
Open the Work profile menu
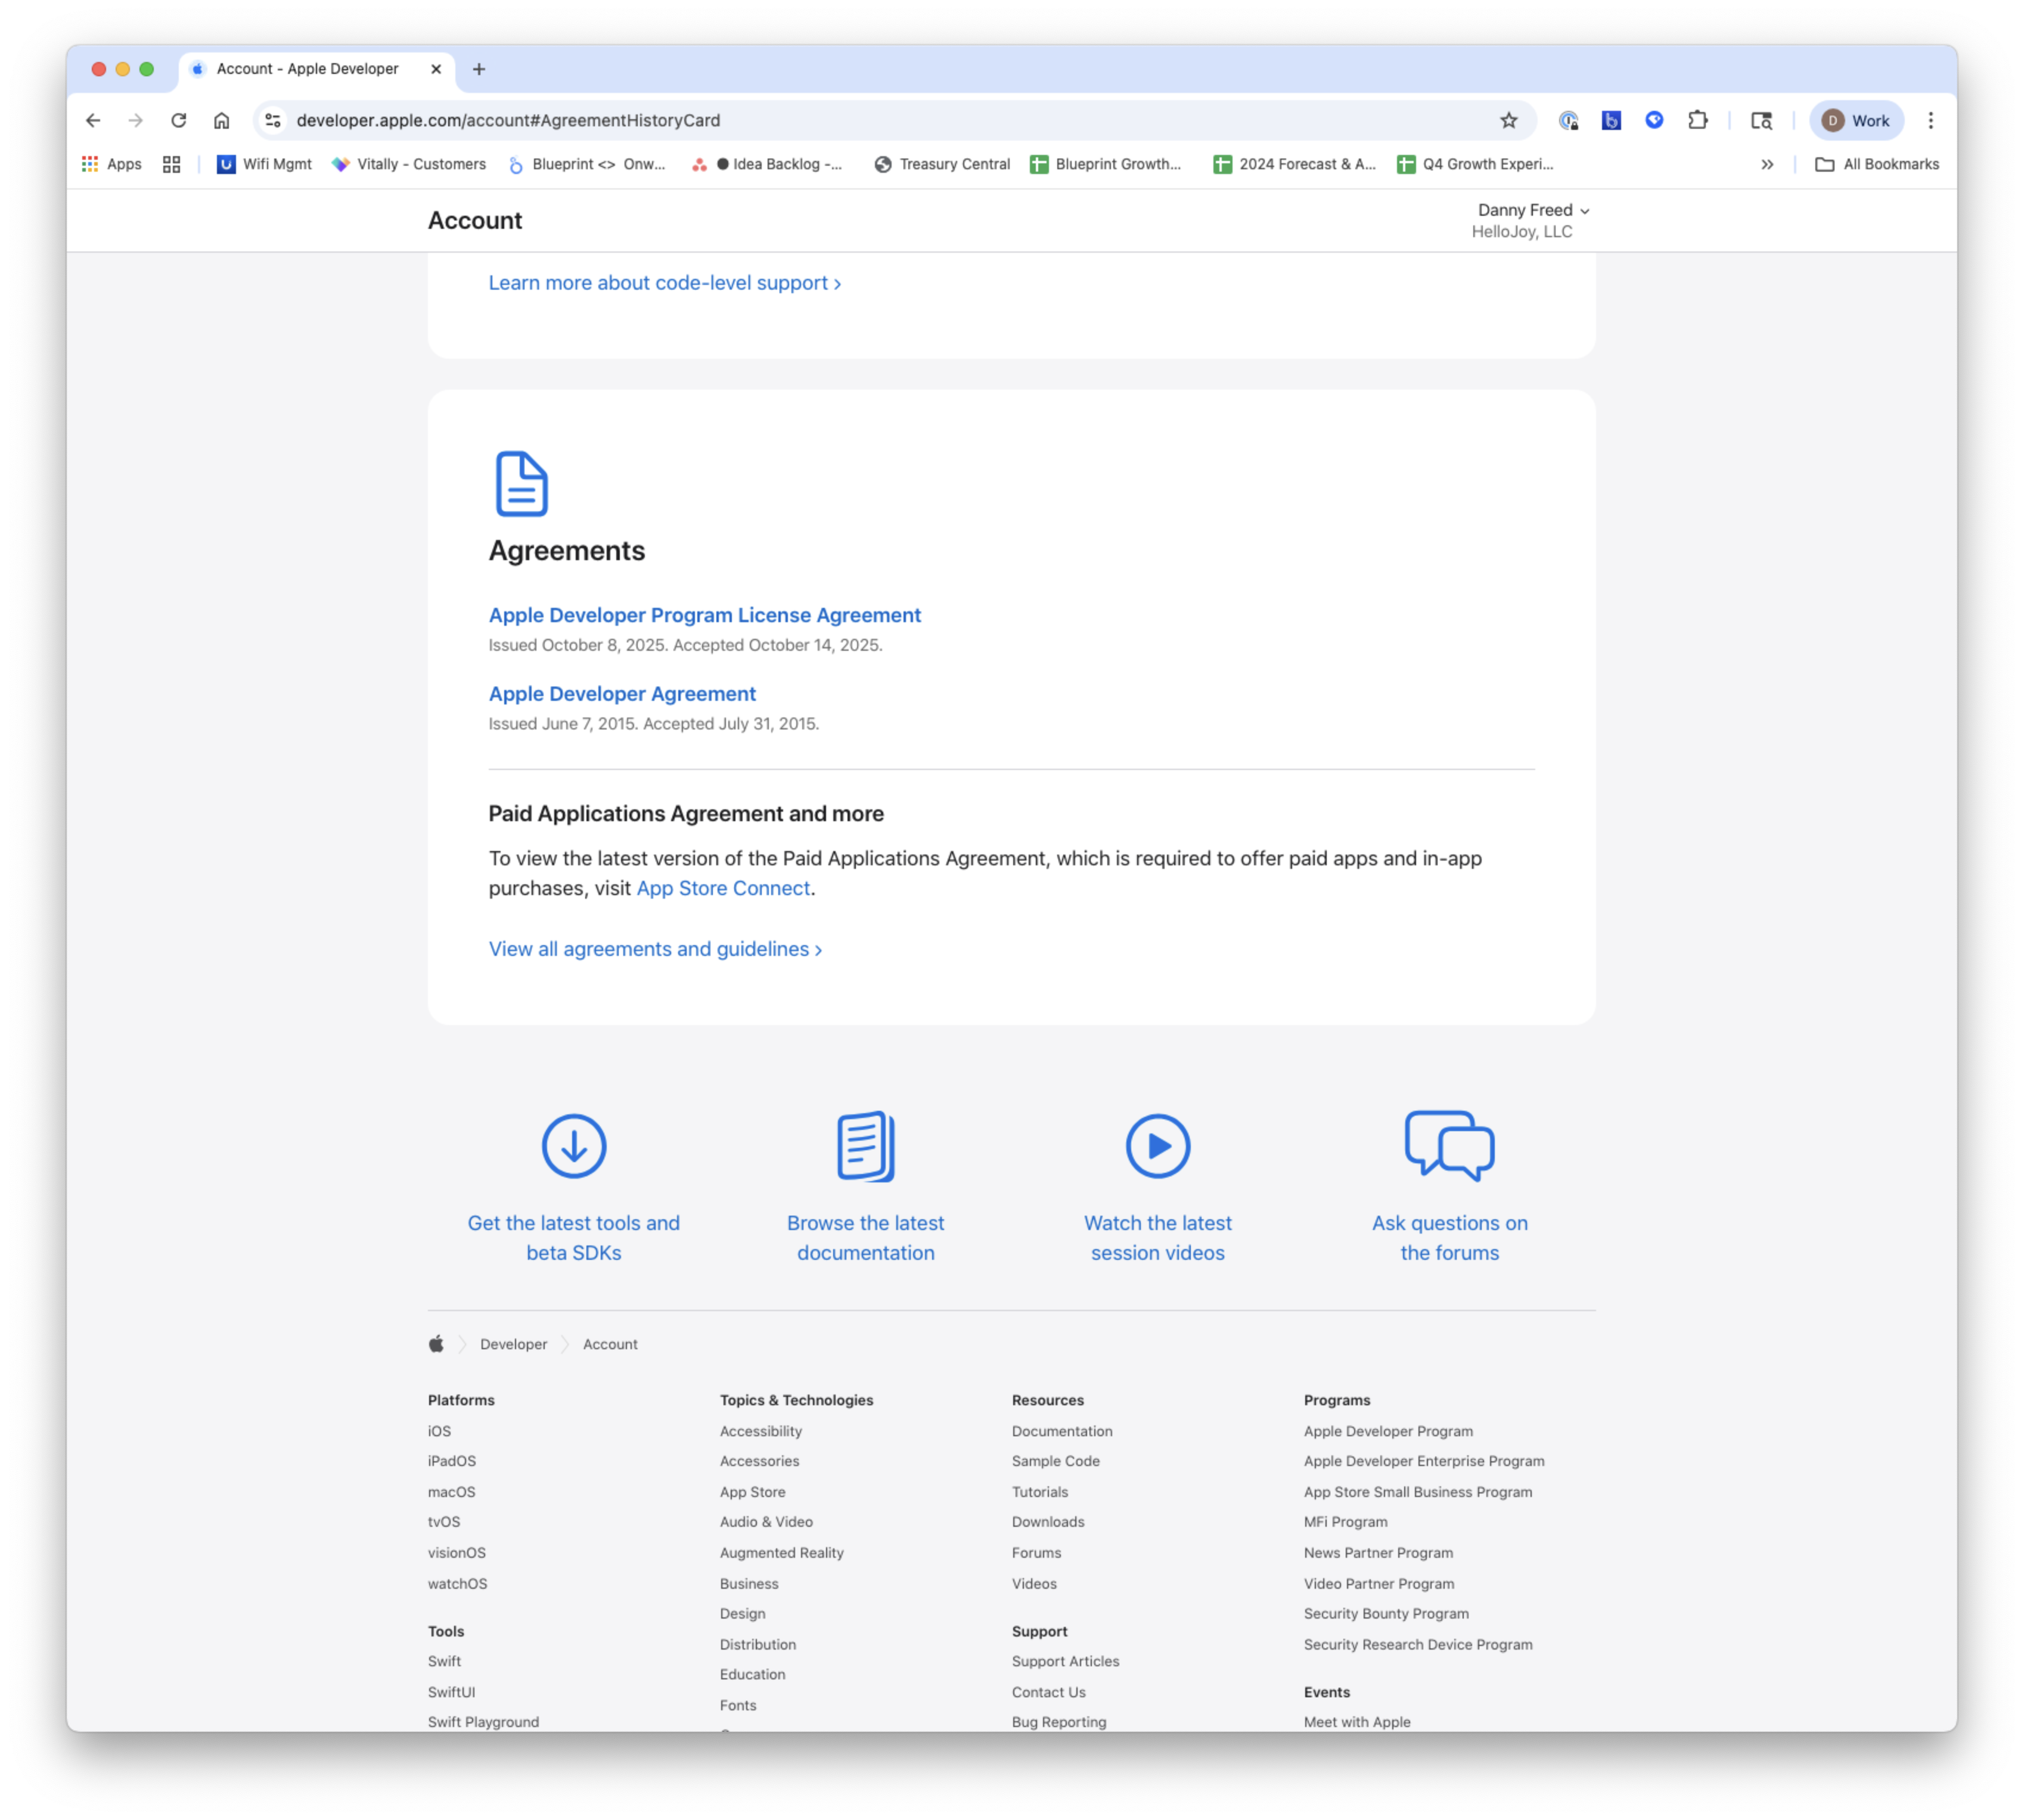click(x=1855, y=121)
